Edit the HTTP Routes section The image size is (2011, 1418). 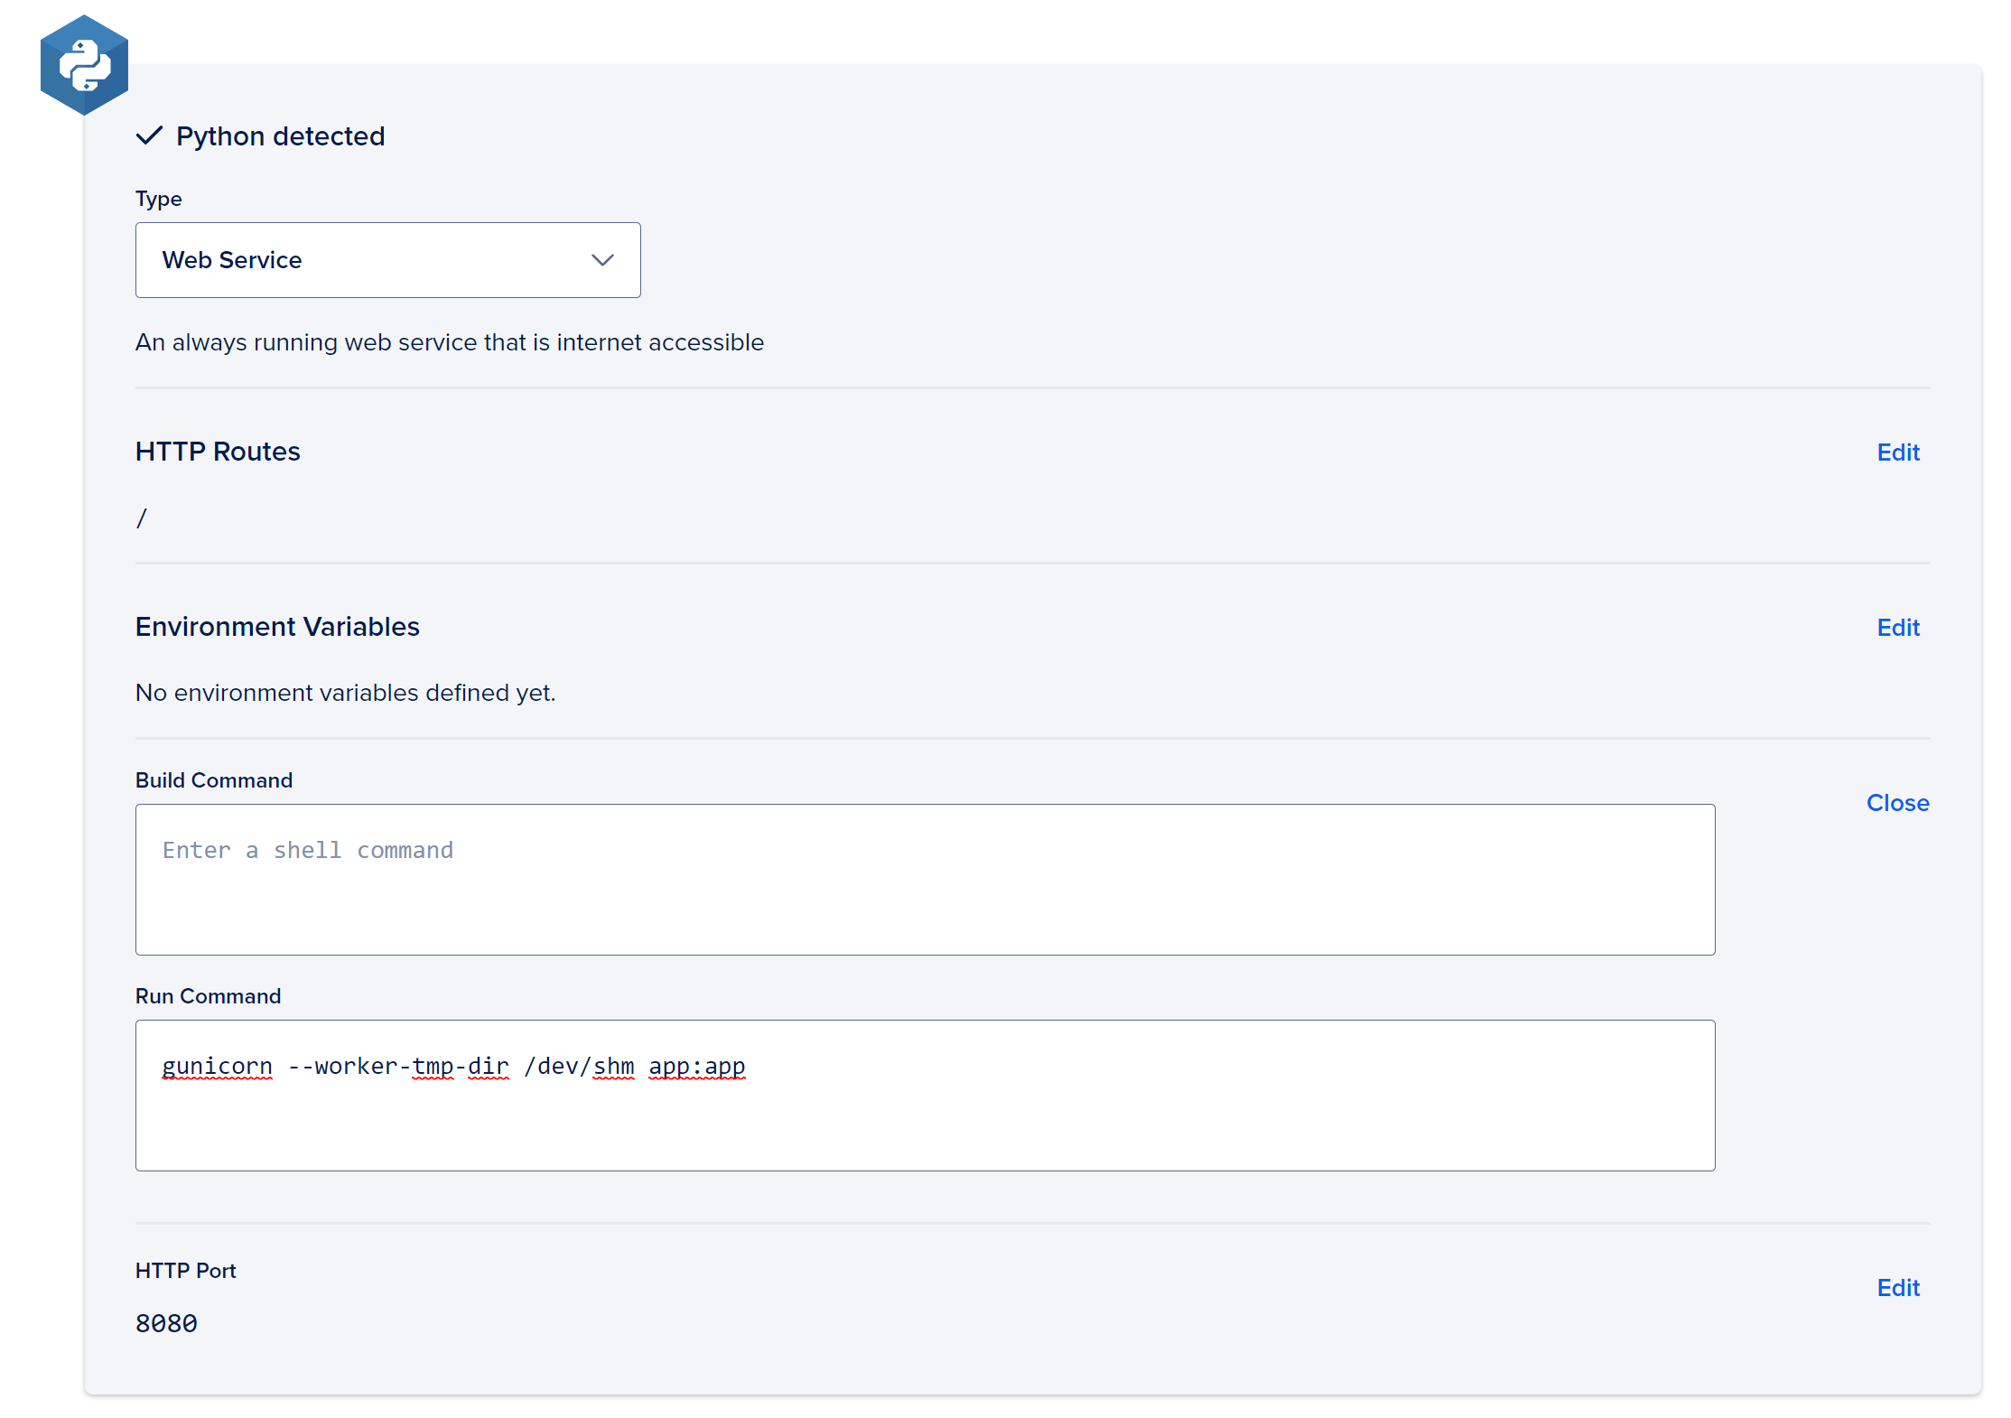click(x=1897, y=452)
